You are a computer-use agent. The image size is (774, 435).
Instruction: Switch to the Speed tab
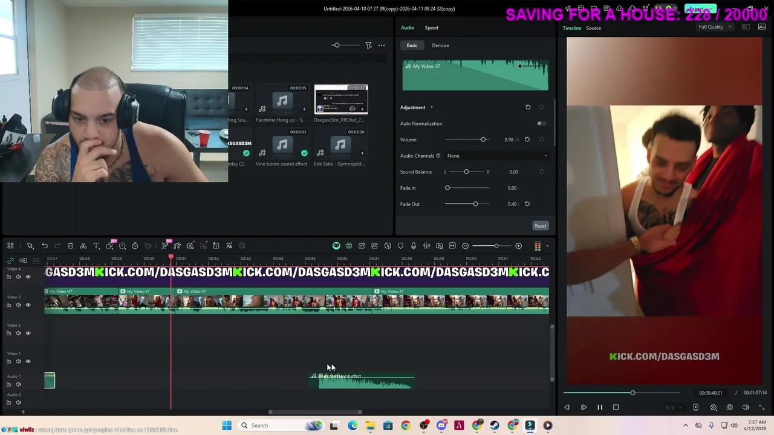431,28
